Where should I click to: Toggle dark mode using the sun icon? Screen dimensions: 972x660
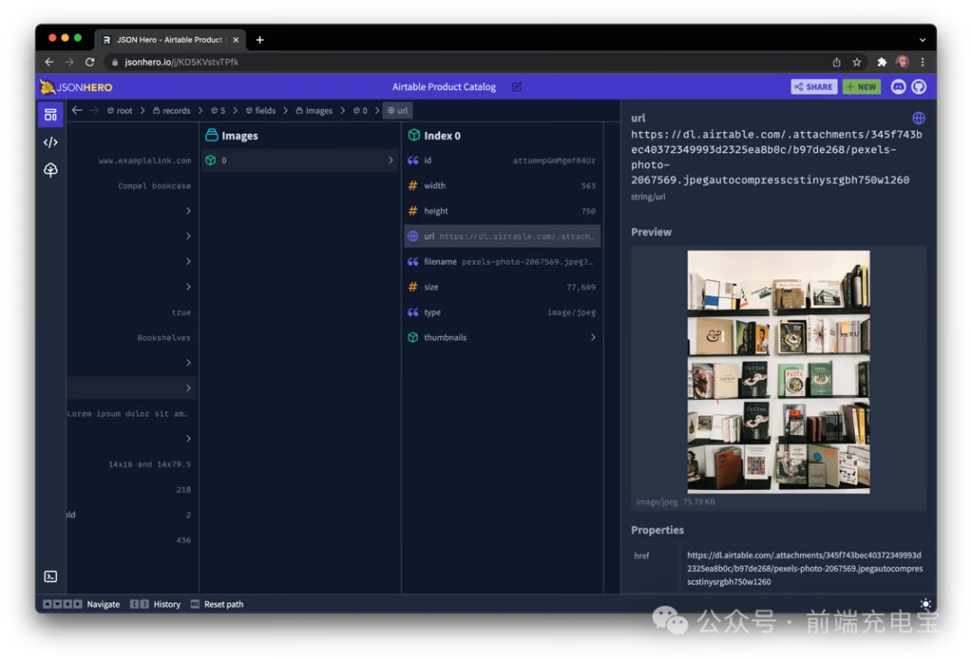(925, 604)
